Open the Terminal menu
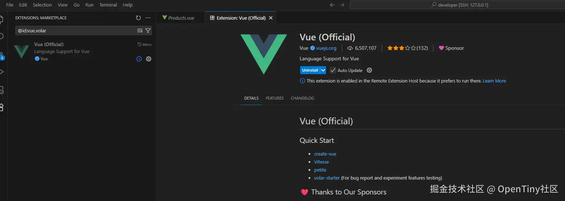565x201 pixels. [108, 5]
